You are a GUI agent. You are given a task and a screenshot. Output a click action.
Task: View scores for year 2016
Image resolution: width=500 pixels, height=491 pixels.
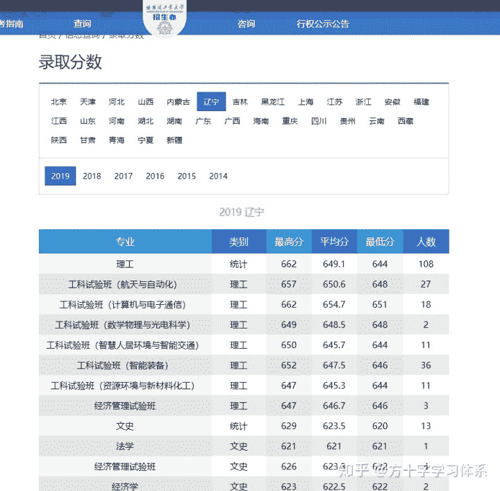coord(155,176)
